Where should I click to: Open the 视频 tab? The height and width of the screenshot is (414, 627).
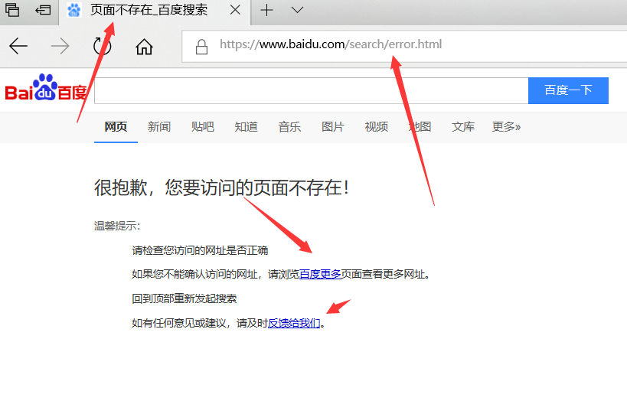[x=377, y=127]
